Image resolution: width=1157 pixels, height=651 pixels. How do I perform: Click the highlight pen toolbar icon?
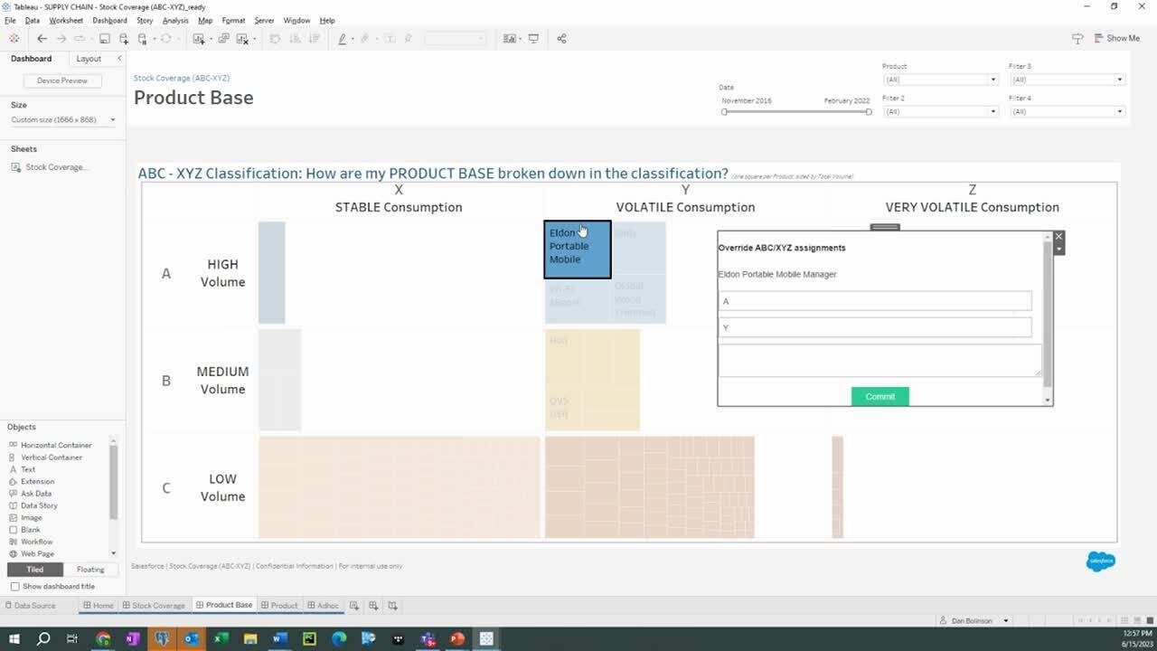tap(343, 38)
